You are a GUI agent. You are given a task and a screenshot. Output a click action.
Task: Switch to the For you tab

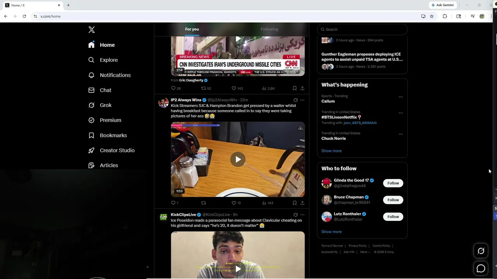click(x=192, y=29)
